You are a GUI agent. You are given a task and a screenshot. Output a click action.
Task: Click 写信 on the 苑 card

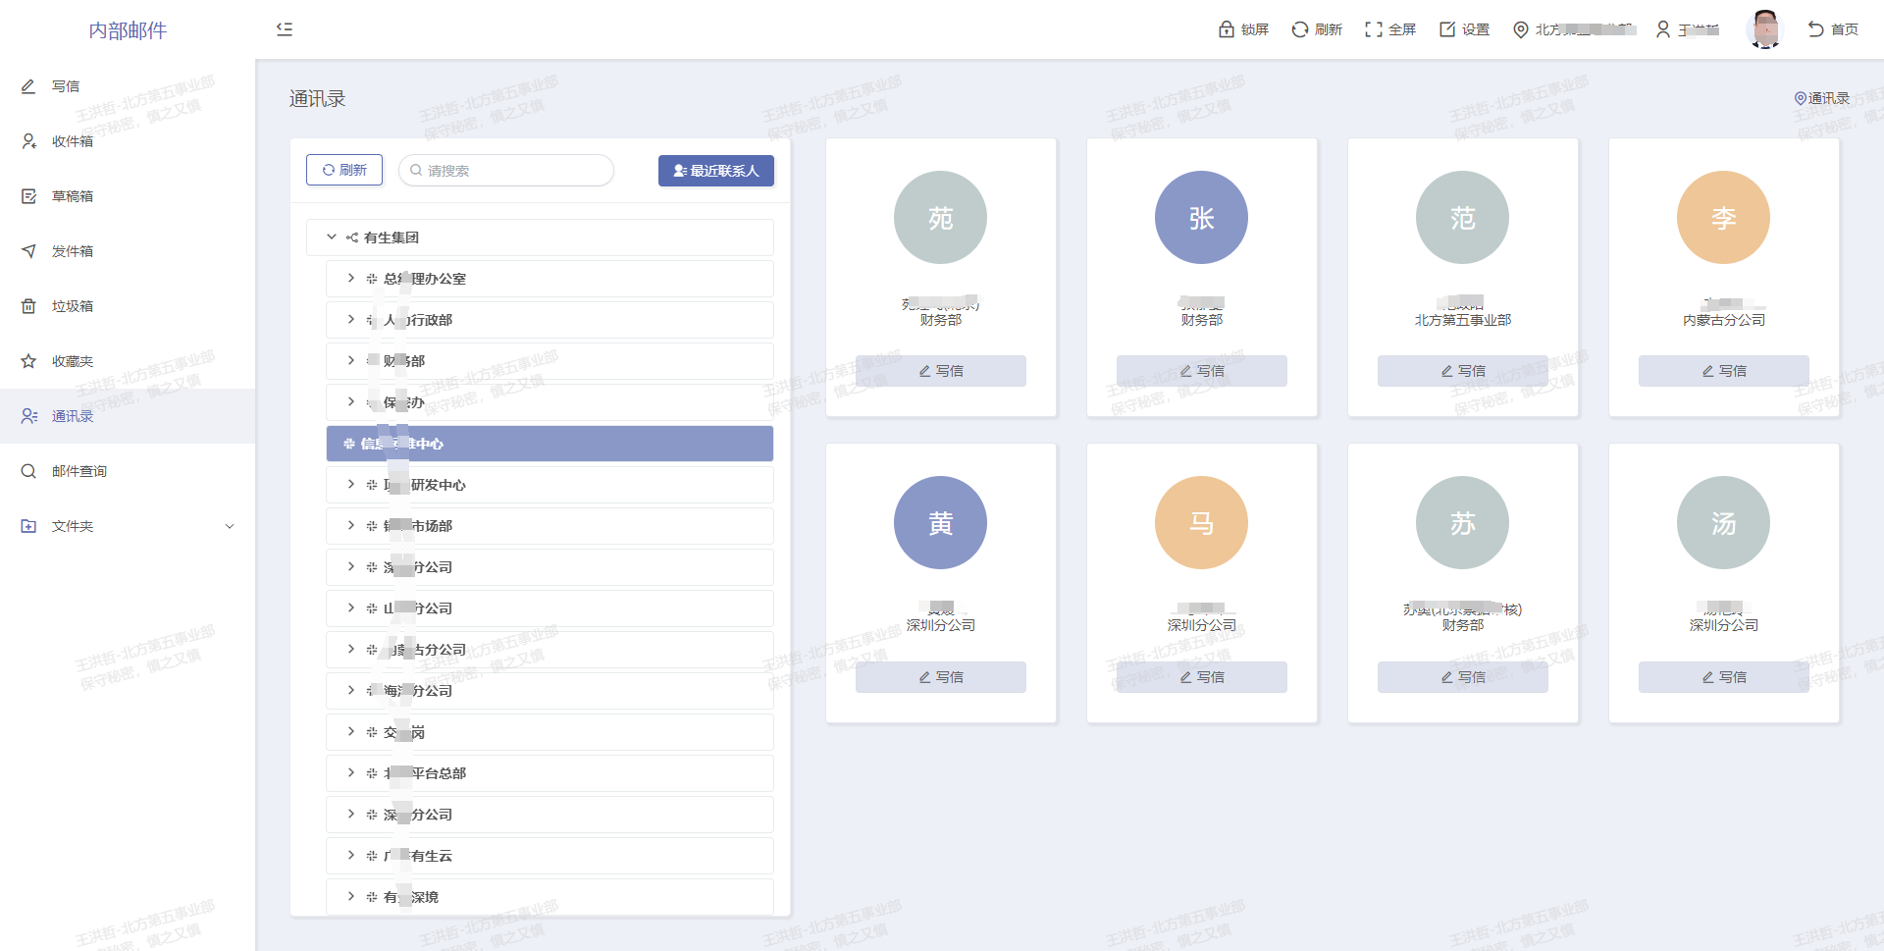941,371
